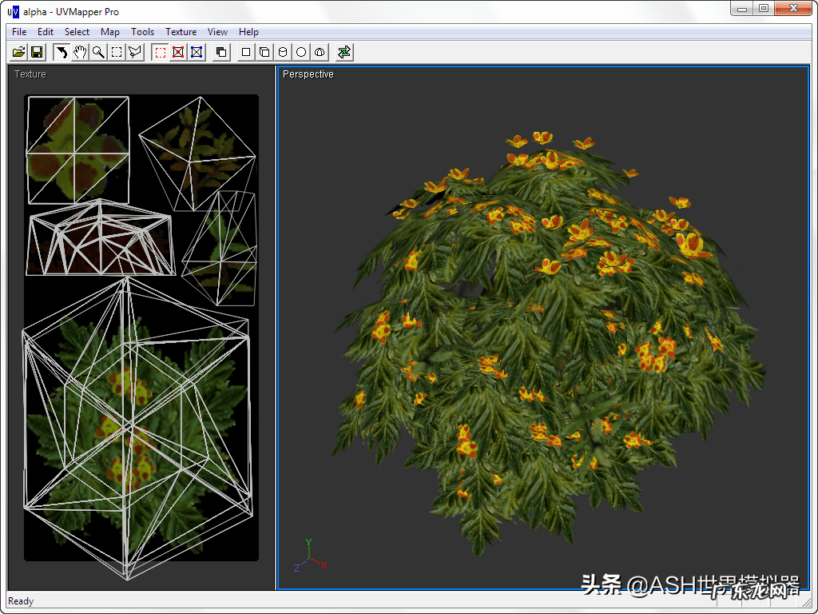Apply spherical mapping with circle icon
Image resolution: width=818 pixels, height=614 pixels.
pyautogui.click(x=301, y=52)
